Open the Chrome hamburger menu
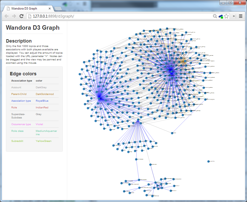The width and height of the screenshot is (247, 202). 241,16
